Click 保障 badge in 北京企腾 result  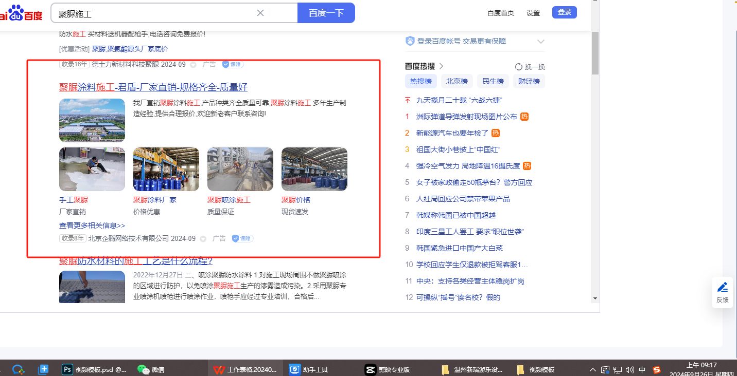(242, 238)
